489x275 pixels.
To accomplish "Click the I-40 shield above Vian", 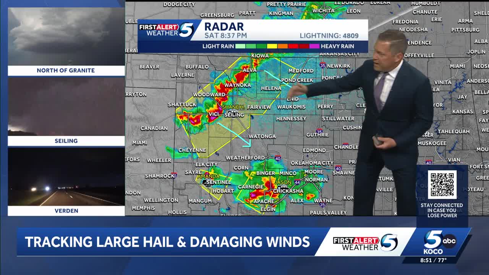I will click(429, 162).
